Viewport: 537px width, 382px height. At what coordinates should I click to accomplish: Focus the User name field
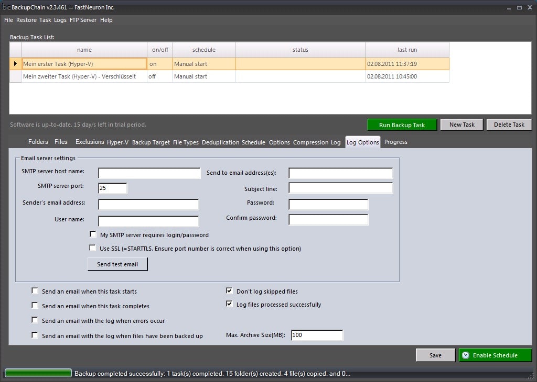(148, 221)
